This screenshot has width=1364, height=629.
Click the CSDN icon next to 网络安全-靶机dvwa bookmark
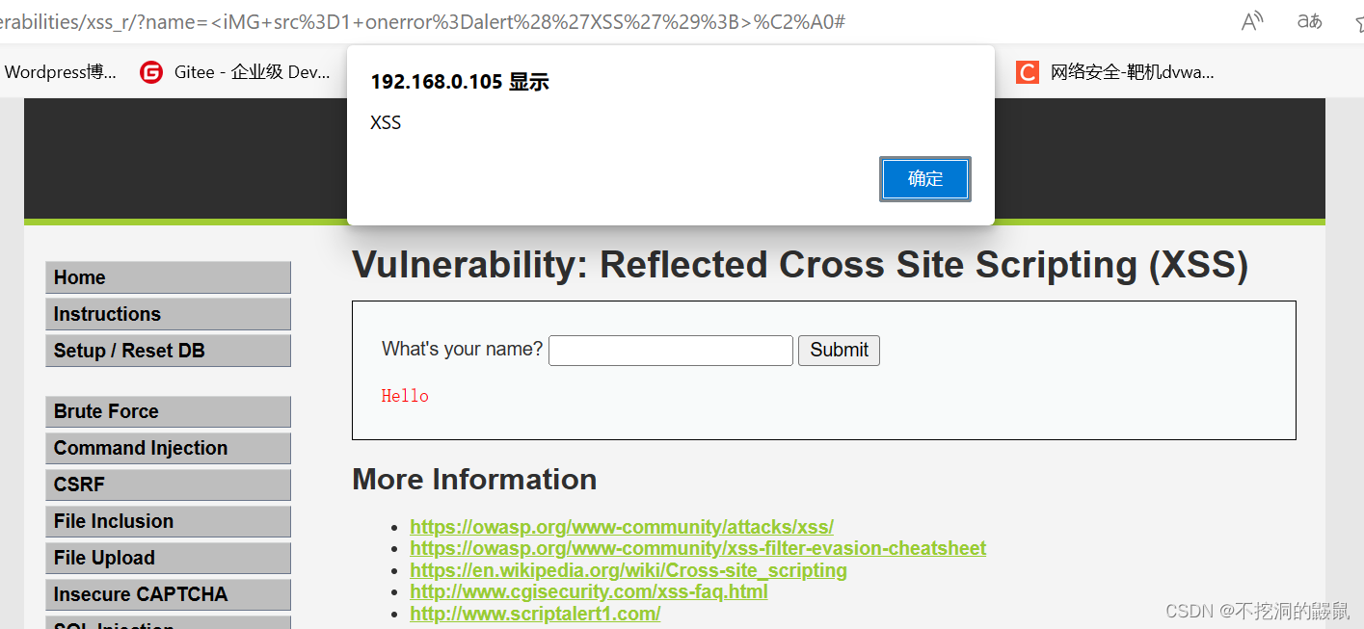click(x=1027, y=71)
